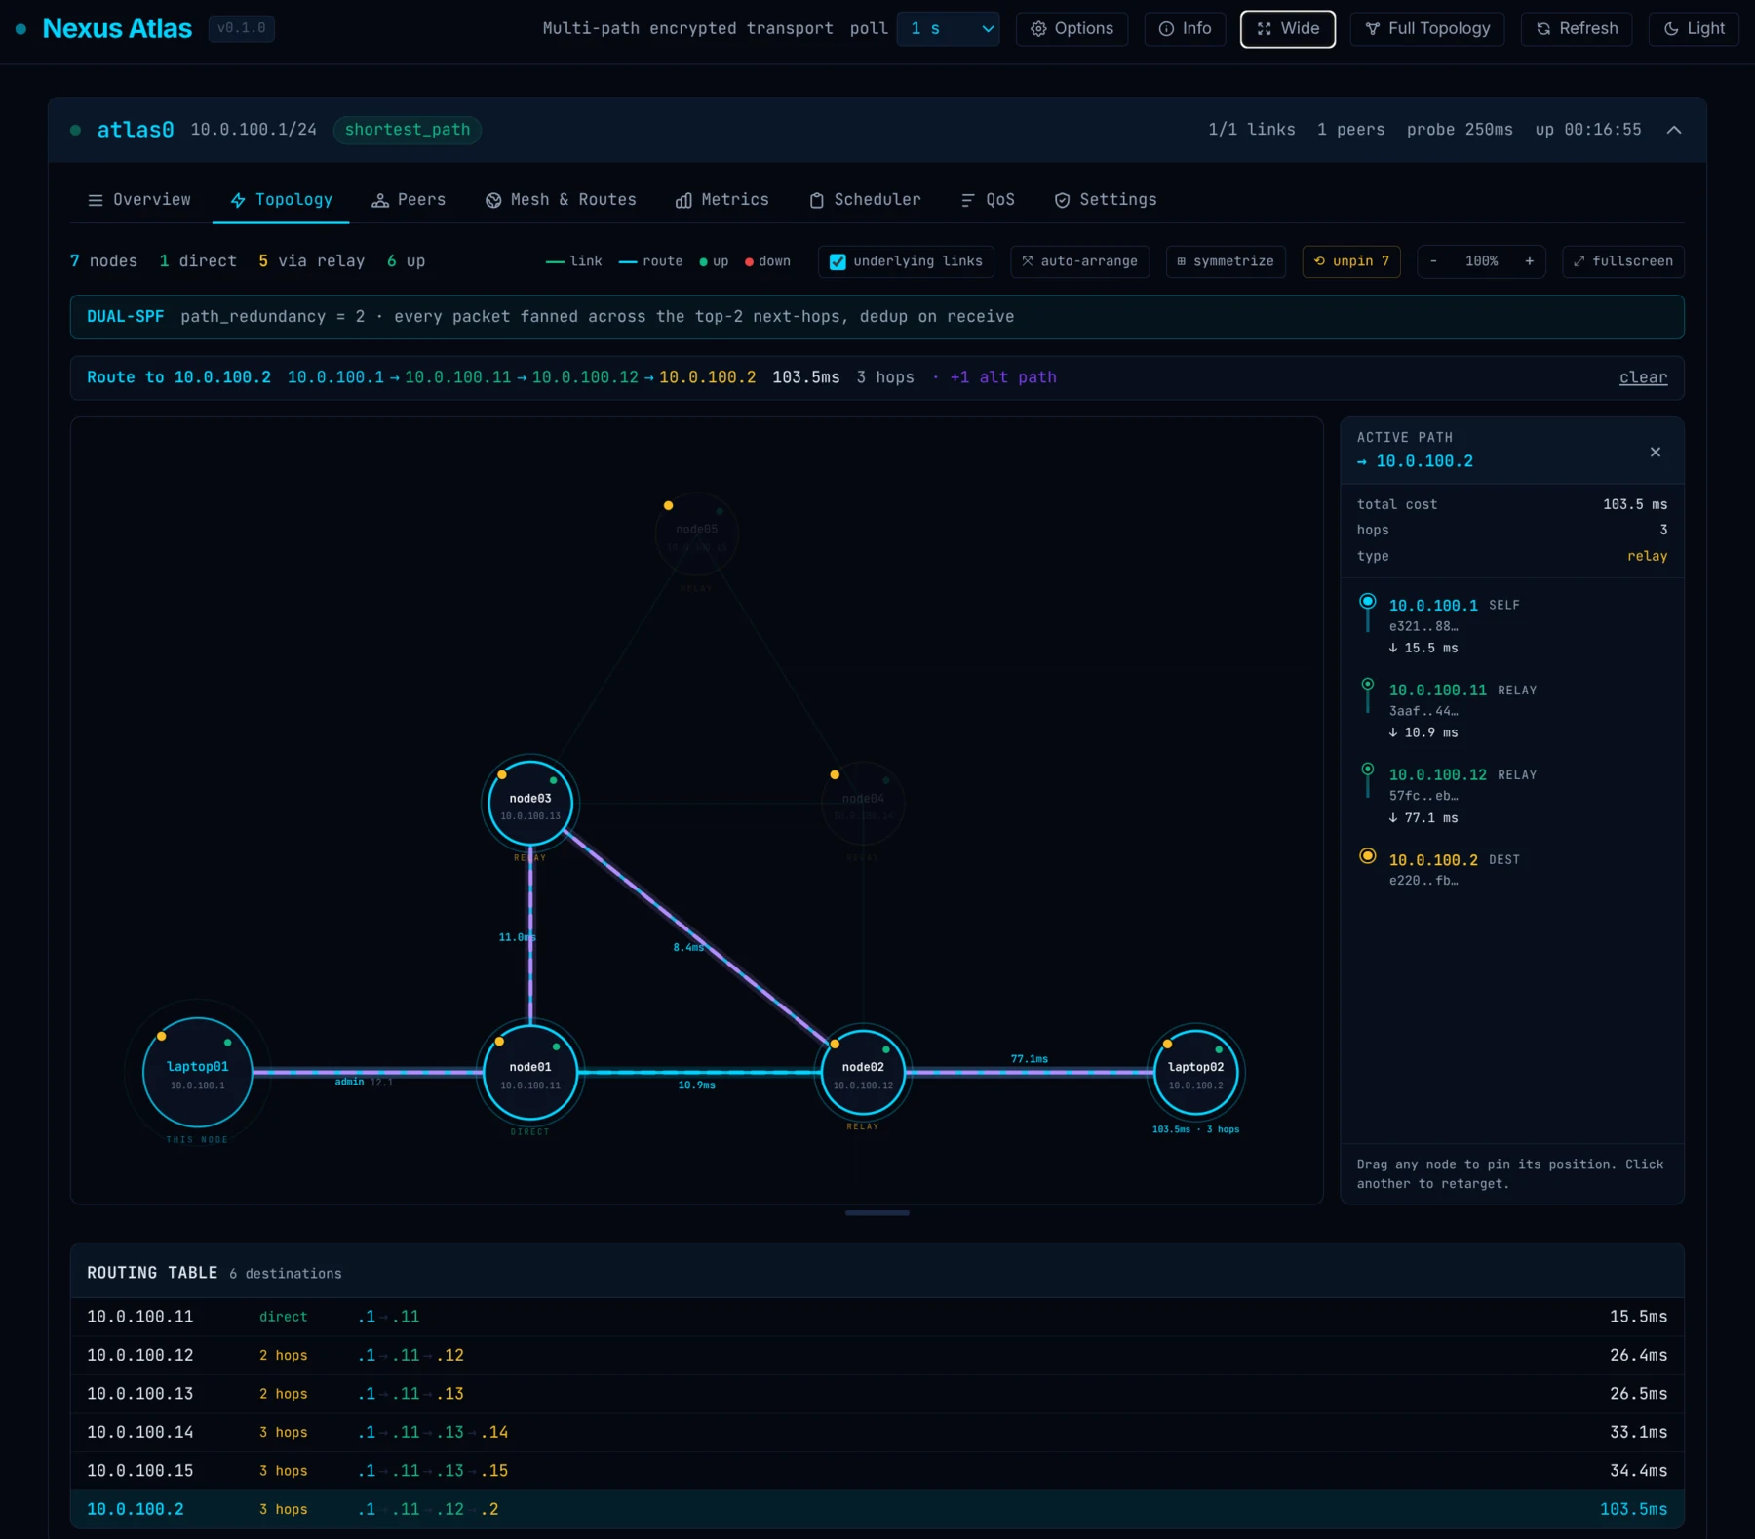Click the Info circle icon
This screenshot has height=1539, width=1755.
[1166, 29]
